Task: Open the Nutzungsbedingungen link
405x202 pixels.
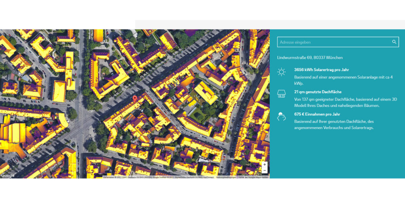Action: [x=225, y=177]
